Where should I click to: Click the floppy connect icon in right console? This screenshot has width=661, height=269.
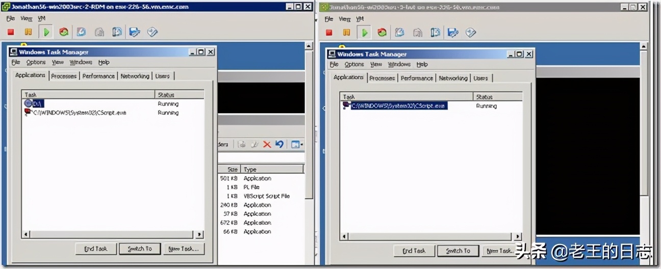pyautogui.click(x=453, y=33)
